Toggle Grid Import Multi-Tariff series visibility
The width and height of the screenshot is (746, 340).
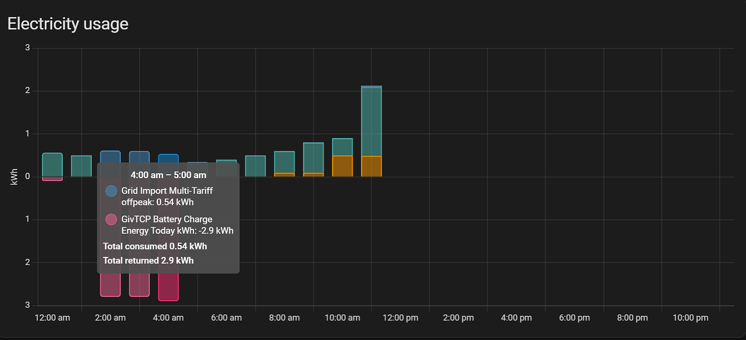coord(110,191)
